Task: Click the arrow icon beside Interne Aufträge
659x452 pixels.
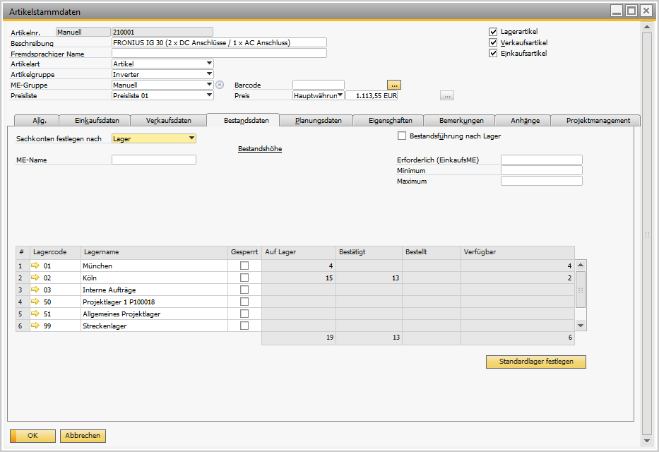Action: pyautogui.click(x=36, y=290)
